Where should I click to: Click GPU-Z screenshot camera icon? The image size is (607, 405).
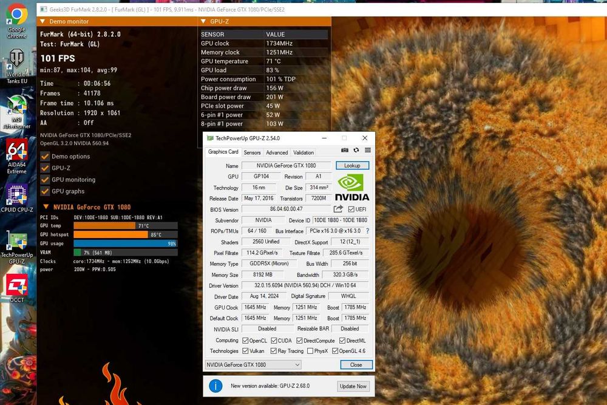[x=345, y=150]
